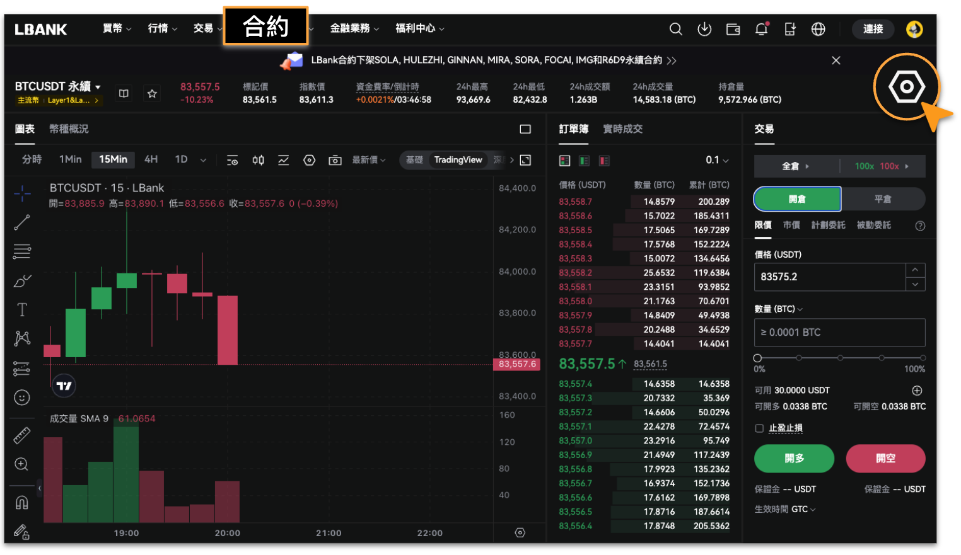Open the 100x leverage selector
The height and width of the screenshot is (555, 961).
point(882,166)
